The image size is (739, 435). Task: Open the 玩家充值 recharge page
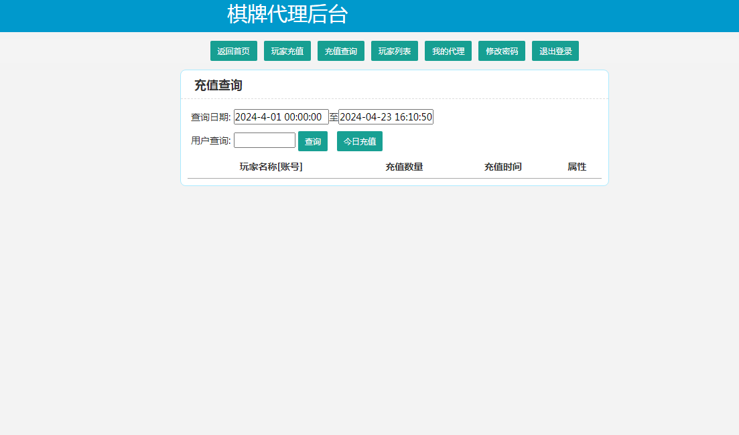pos(287,50)
